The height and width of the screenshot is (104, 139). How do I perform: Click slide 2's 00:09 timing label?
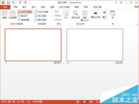[x=119, y=63]
